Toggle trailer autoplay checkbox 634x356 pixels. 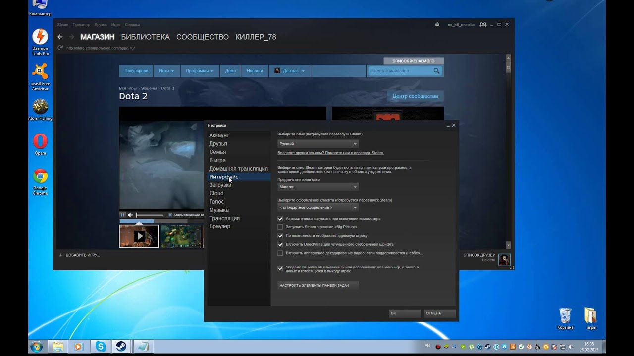point(170,215)
